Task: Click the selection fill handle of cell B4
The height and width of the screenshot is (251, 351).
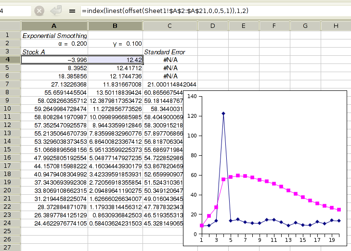Action: pyautogui.click(x=143, y=63)
